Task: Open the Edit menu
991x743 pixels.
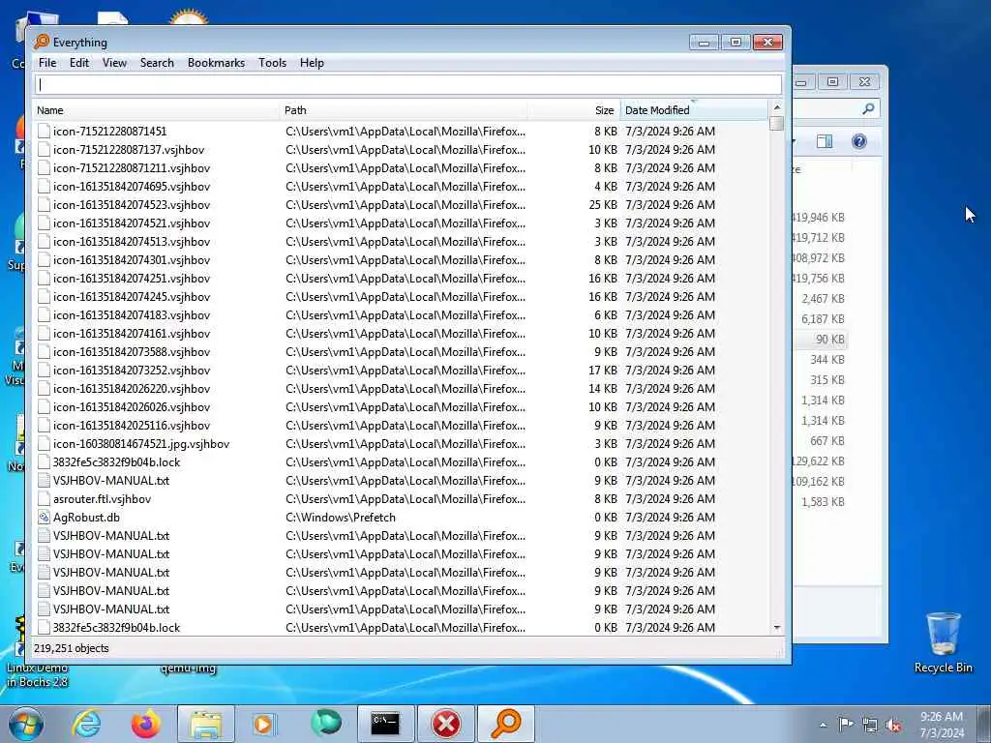Action: point(79,63)
